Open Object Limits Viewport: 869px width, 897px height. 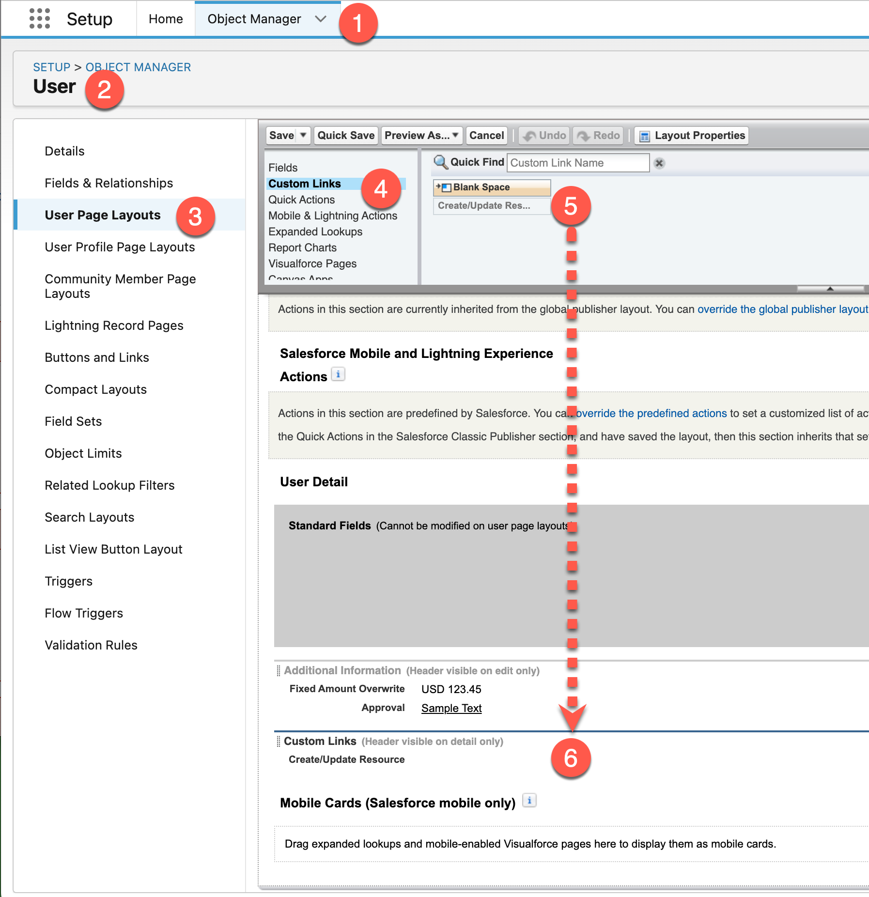click(83, 453)
